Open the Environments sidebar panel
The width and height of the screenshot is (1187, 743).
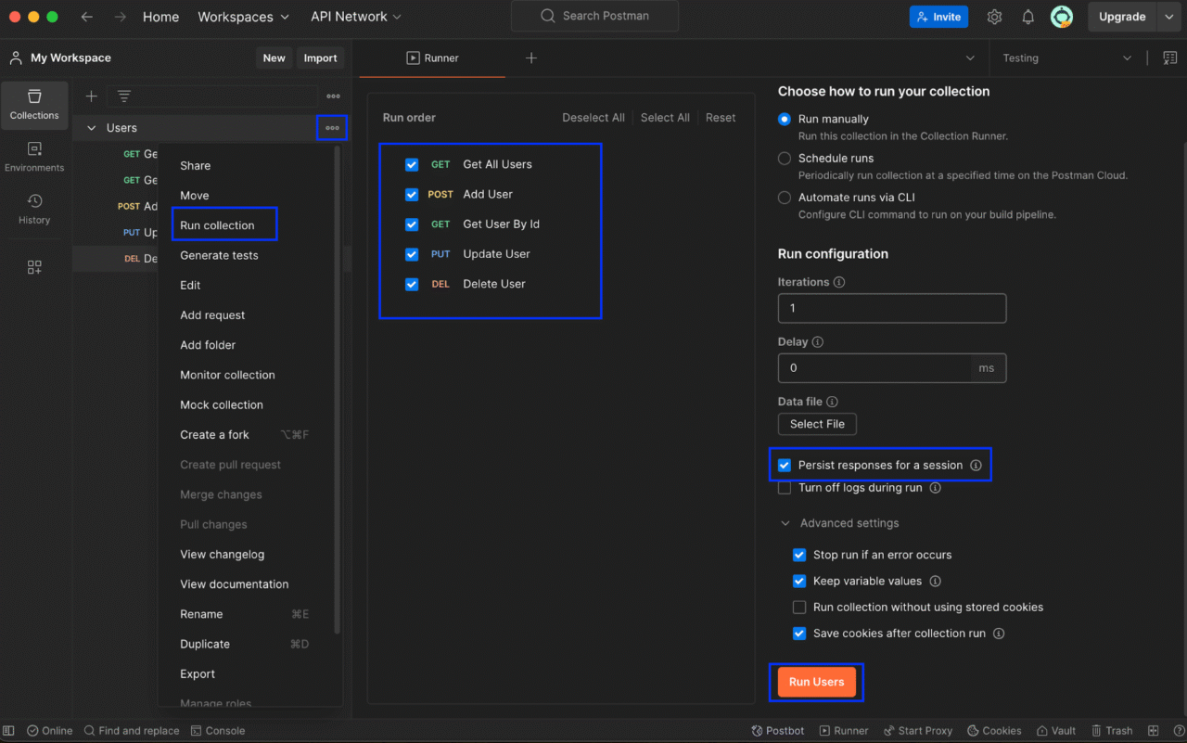pyautogui.click(x=34, y=157)
